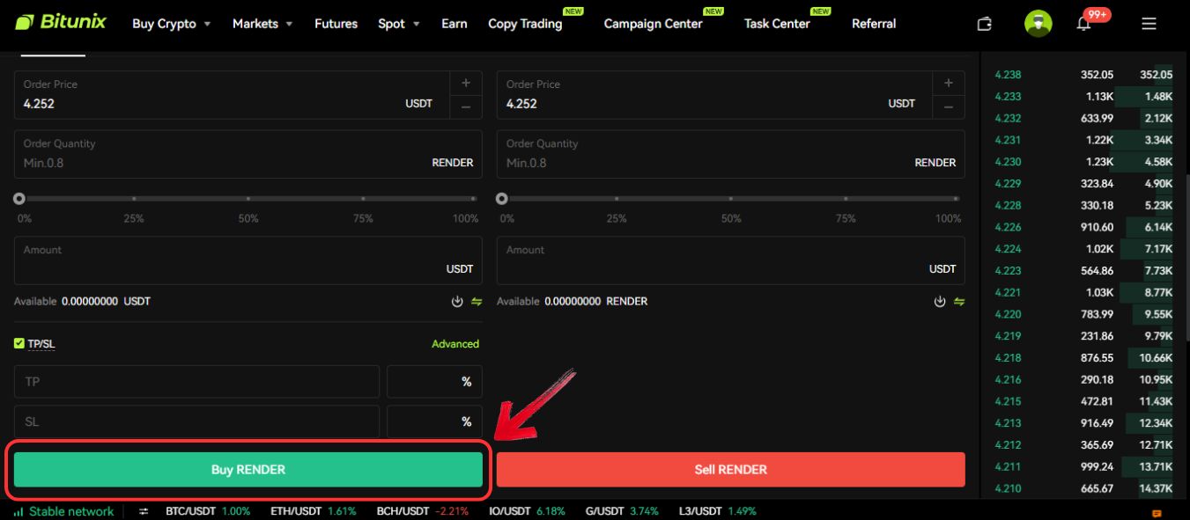The image size is (1190, 520).
Task: Click the L3/USDT ticker pair
Action: pos(701,511)
